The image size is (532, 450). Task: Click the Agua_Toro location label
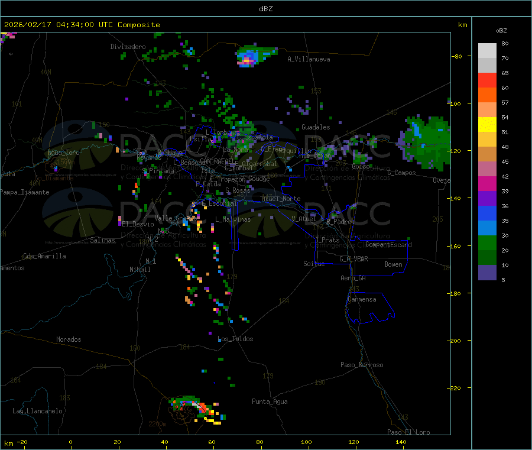click(x=63, y=153)
